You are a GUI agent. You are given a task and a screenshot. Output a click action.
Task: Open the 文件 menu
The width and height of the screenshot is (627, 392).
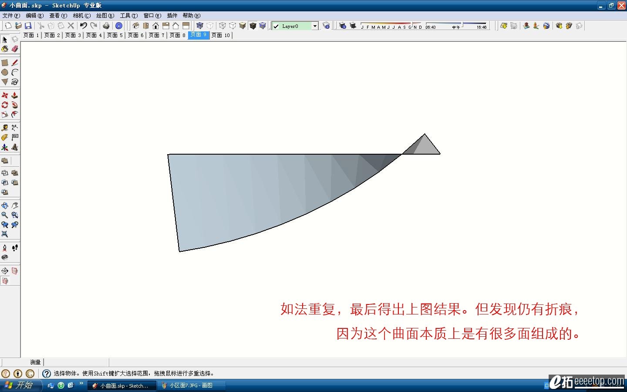[x=11, y=15]
